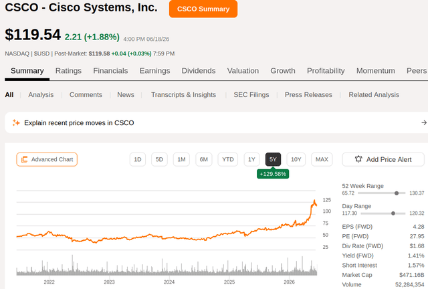The image size is (428, 289).
Task: Filter by Analysis
Action: (x=41, y=95)
